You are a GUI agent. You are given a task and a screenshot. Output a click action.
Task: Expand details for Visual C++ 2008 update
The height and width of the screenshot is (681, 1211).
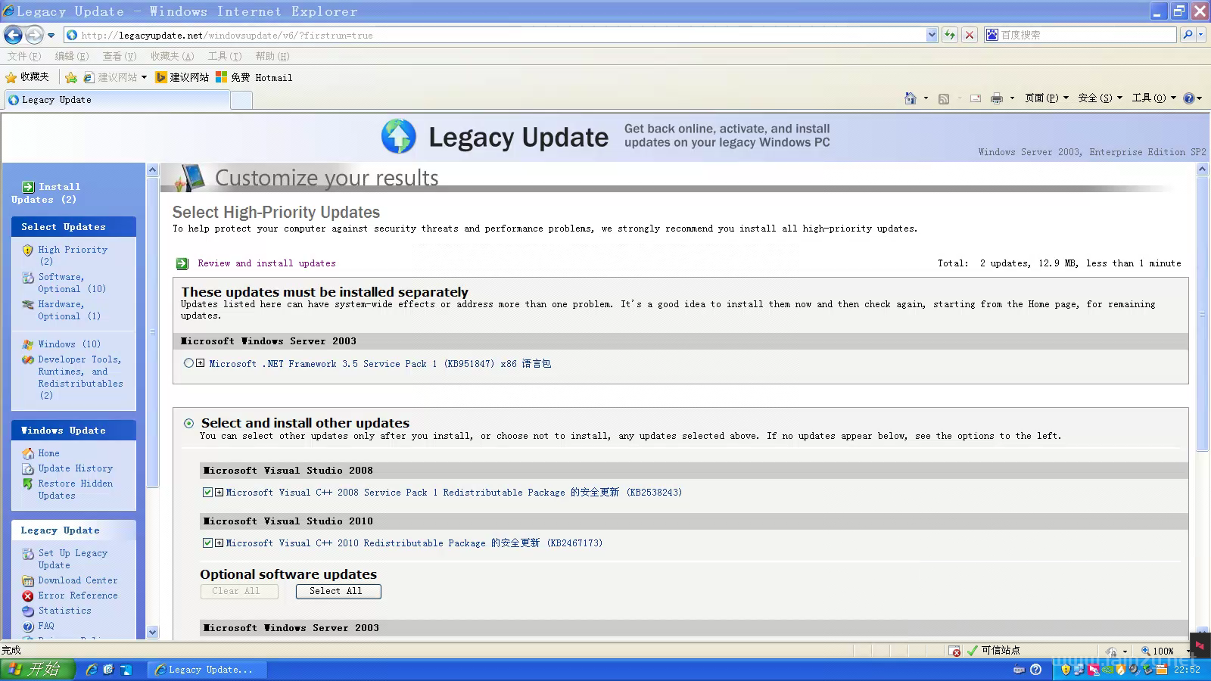(x=219, y=493)
